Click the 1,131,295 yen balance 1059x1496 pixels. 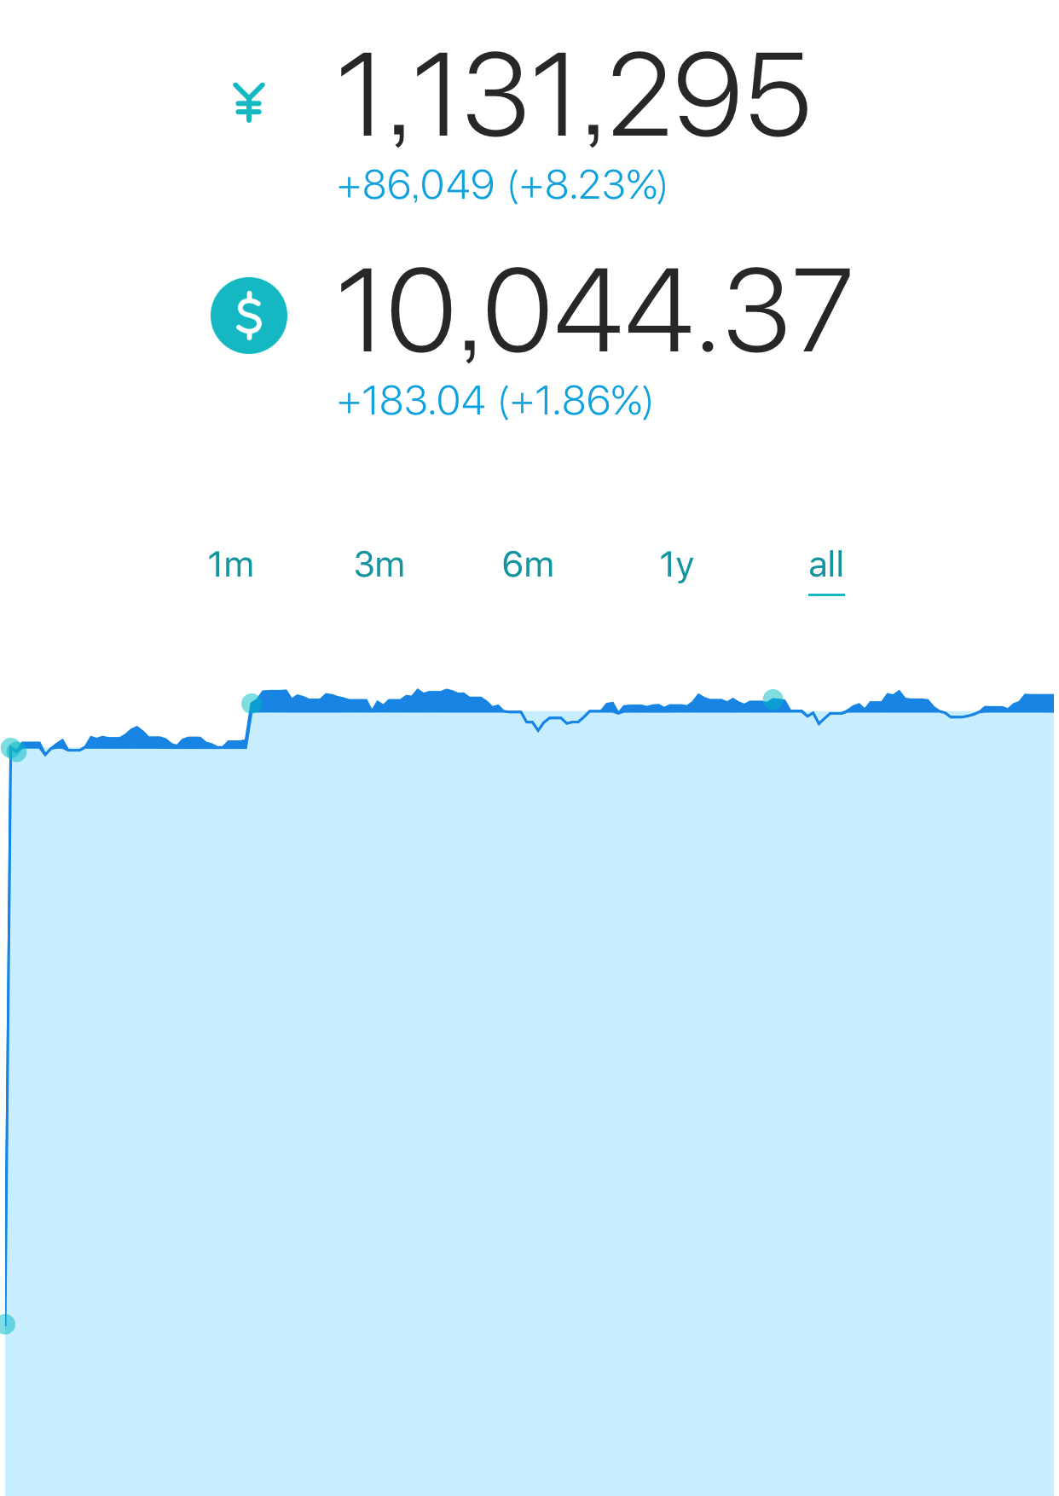[x=572, y=96]
